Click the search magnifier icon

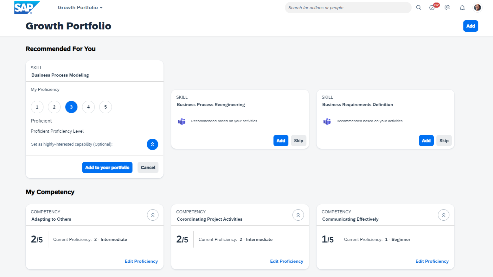tap(419, 8)
